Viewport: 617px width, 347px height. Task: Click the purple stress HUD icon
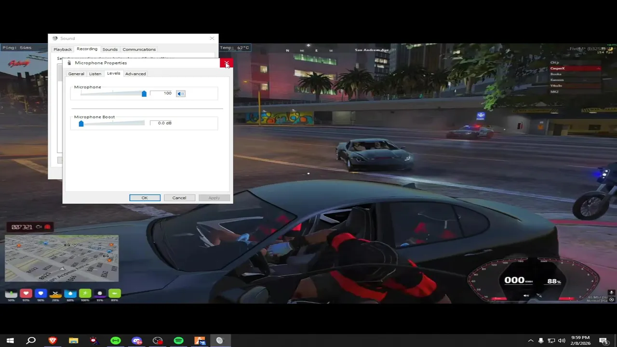point(100,293)
